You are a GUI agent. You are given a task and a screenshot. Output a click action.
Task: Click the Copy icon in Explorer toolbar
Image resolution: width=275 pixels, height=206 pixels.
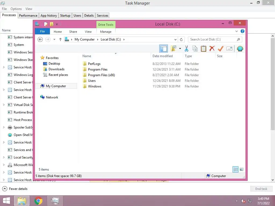(x=195, y=49)
